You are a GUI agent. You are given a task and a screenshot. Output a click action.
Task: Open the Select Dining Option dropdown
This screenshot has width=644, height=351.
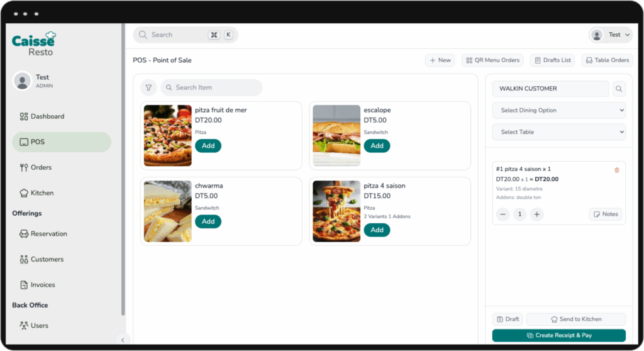(558, 111)
